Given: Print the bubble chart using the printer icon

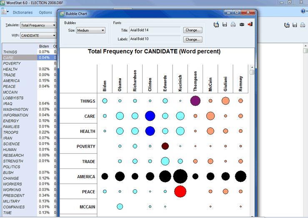Looking at the screenshot, I should [233, 25].
